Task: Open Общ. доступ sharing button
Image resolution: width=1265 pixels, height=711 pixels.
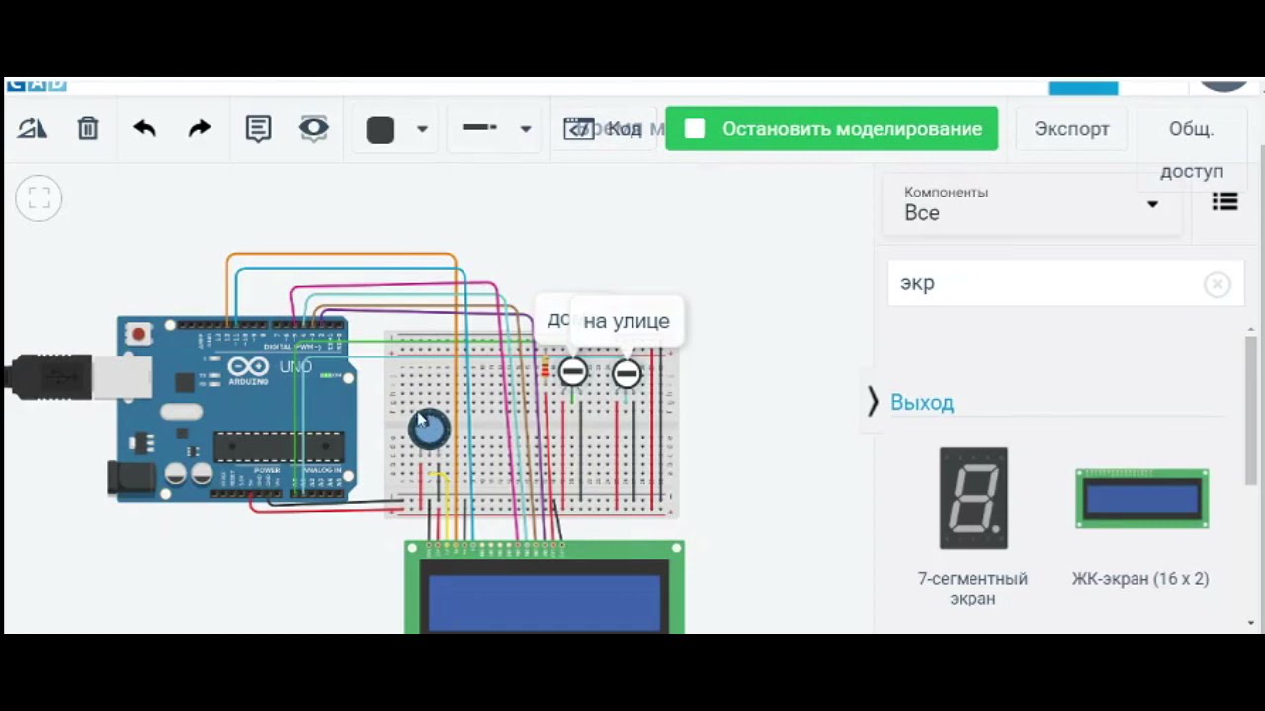Action: pyautogui.click(x=1191, y=149)
